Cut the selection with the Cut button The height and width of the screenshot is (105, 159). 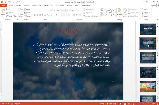point(8,9)
